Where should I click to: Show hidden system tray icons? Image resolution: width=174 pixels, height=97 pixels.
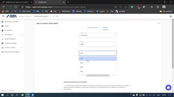click(130, 95)
